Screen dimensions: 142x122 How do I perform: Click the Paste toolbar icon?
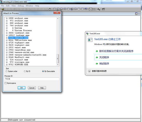tap(15, 9)
